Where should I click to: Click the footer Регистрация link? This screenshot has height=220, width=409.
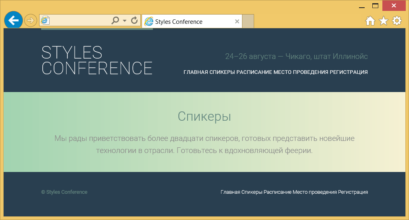click(353, 192)
